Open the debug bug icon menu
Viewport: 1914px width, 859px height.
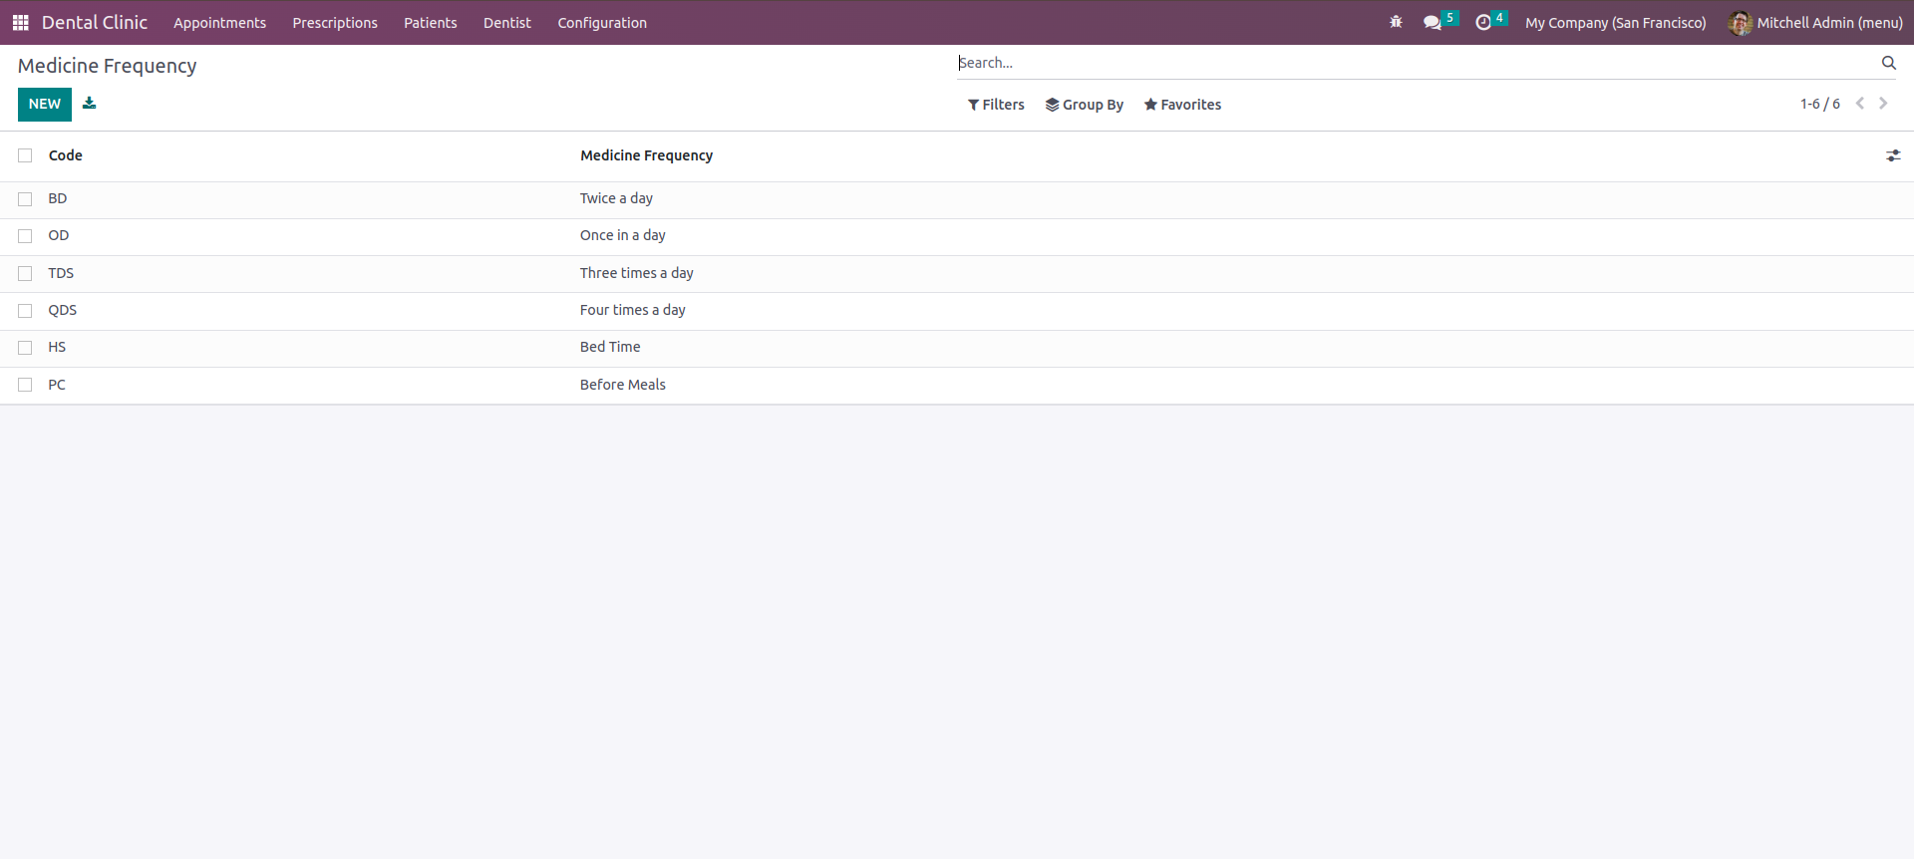[1396, 22]
